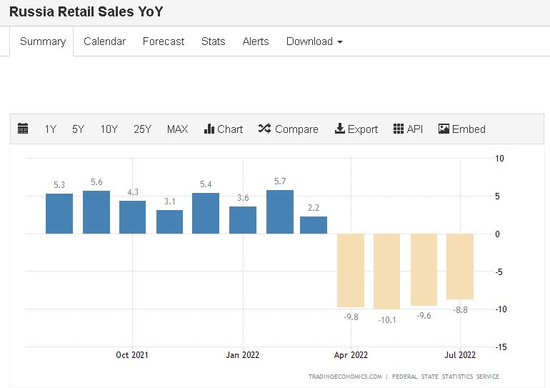Click the -10.1 value beige bar
The width and height of the screenshot is (550, 388).
(386, 271)
